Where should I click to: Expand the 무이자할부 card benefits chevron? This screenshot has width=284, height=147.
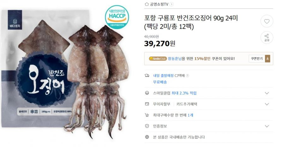267,104
